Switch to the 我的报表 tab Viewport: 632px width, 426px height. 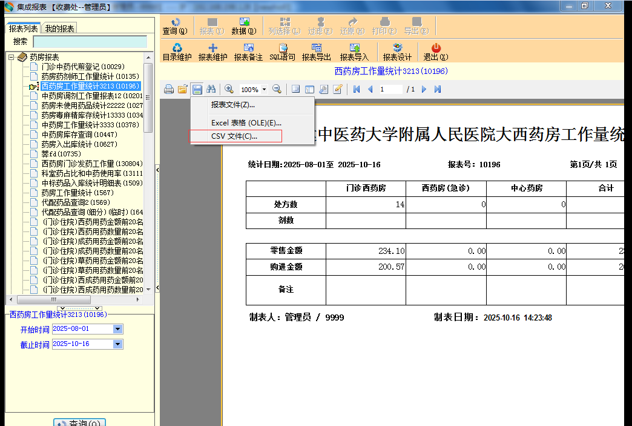coord(60,28)
